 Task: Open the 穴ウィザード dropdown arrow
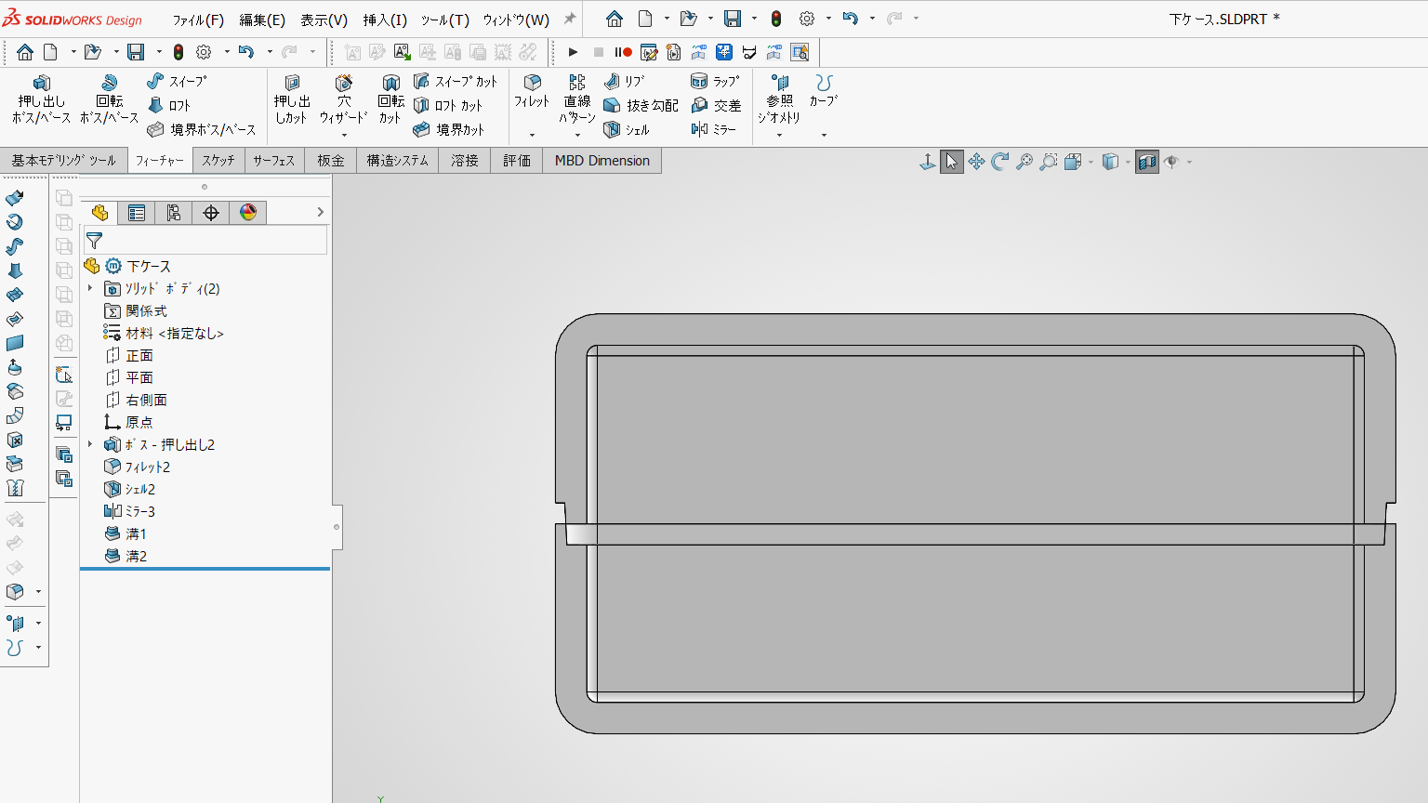pos(344,136)
